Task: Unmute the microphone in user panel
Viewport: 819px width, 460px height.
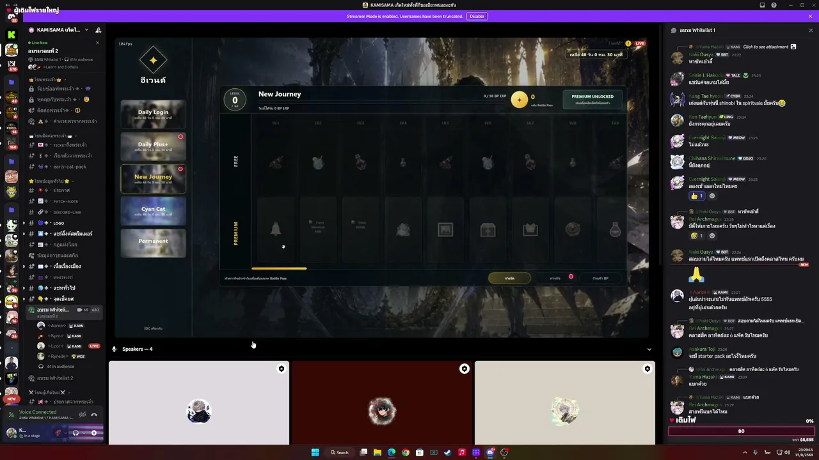Action: point(59,433)
